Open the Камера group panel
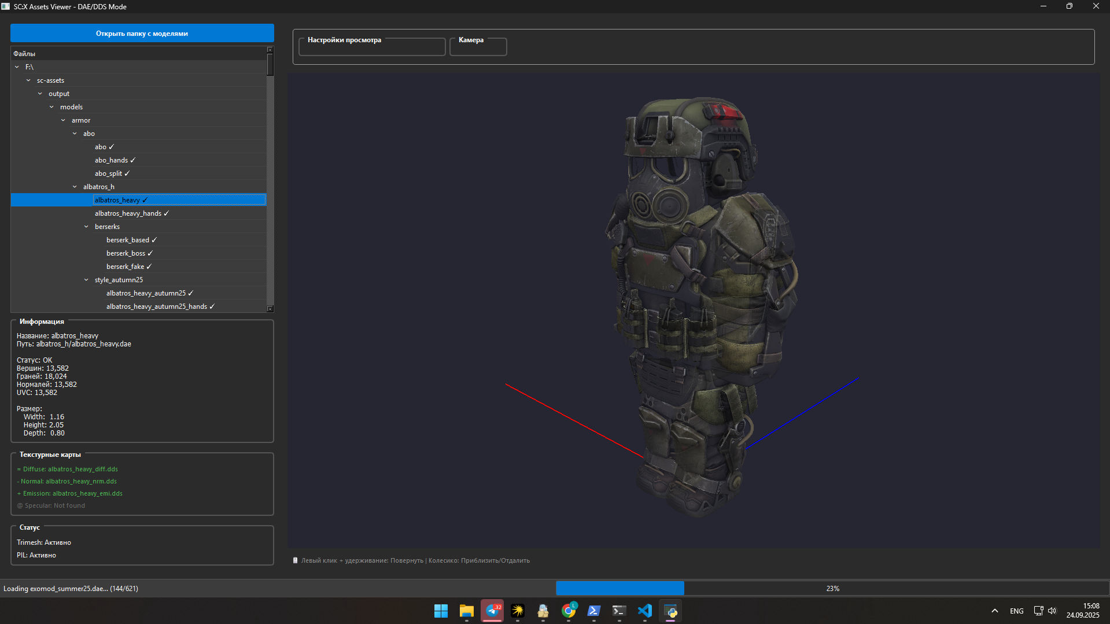The image size is (1110, 624). (x=471, y=40)
